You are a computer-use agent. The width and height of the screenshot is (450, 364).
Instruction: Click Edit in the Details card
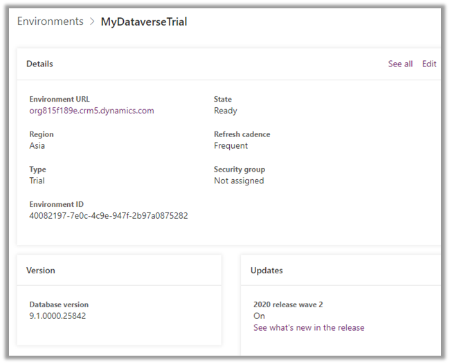pos(429,64)
